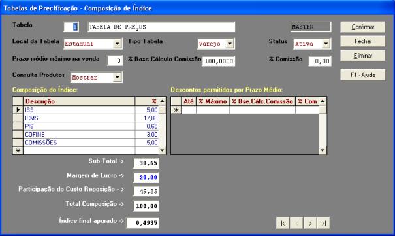Open the Consulta Produtos Mostrar dropdown

pos(117,77)
